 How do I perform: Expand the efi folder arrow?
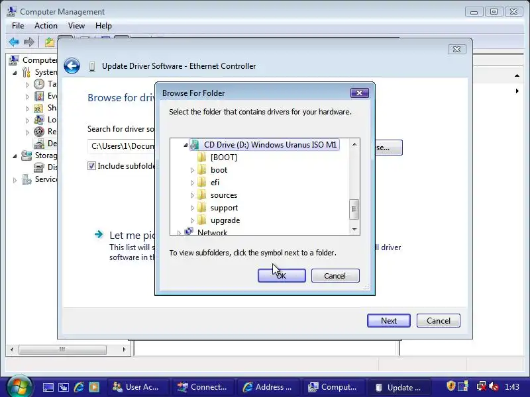(192, 183)
